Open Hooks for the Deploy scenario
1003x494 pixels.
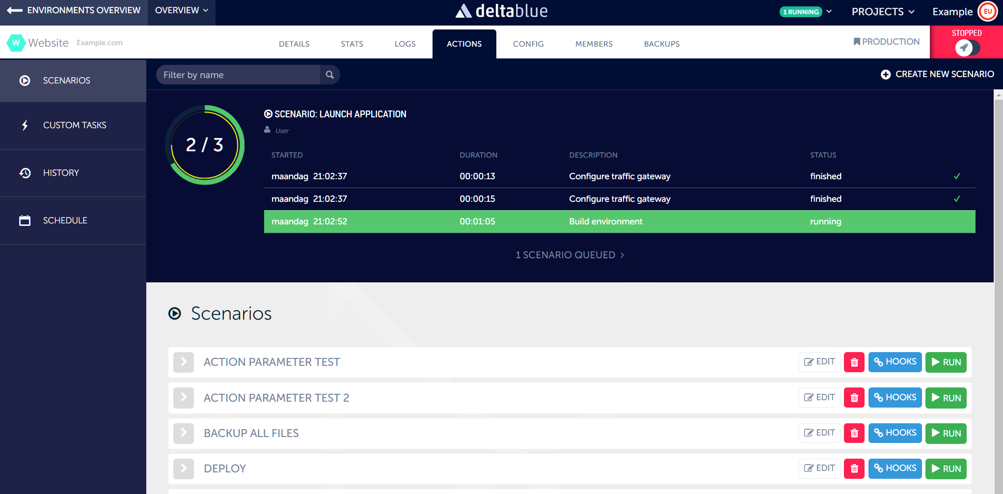coord(895,468)
